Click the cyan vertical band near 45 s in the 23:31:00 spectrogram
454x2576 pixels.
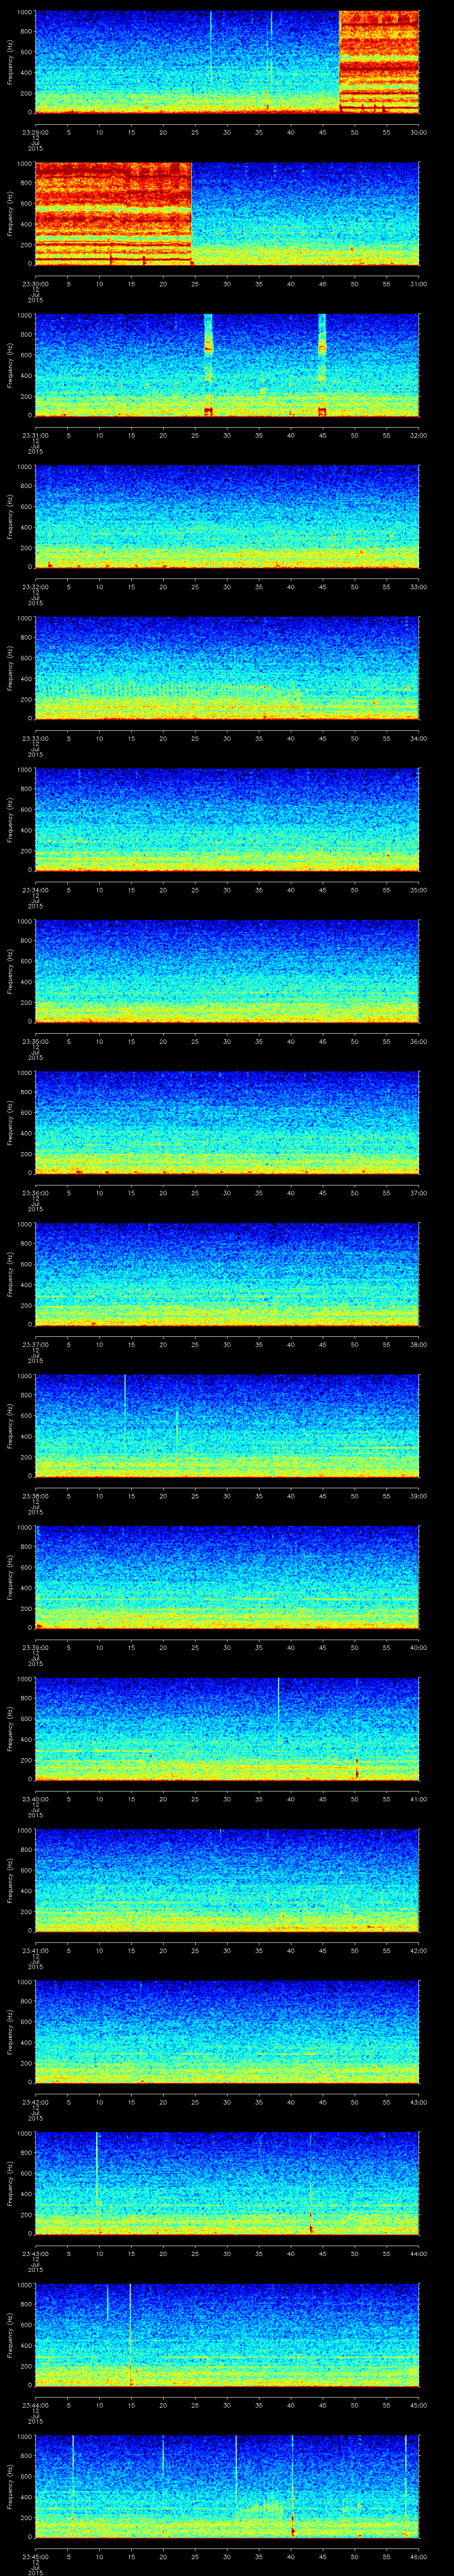322,365
